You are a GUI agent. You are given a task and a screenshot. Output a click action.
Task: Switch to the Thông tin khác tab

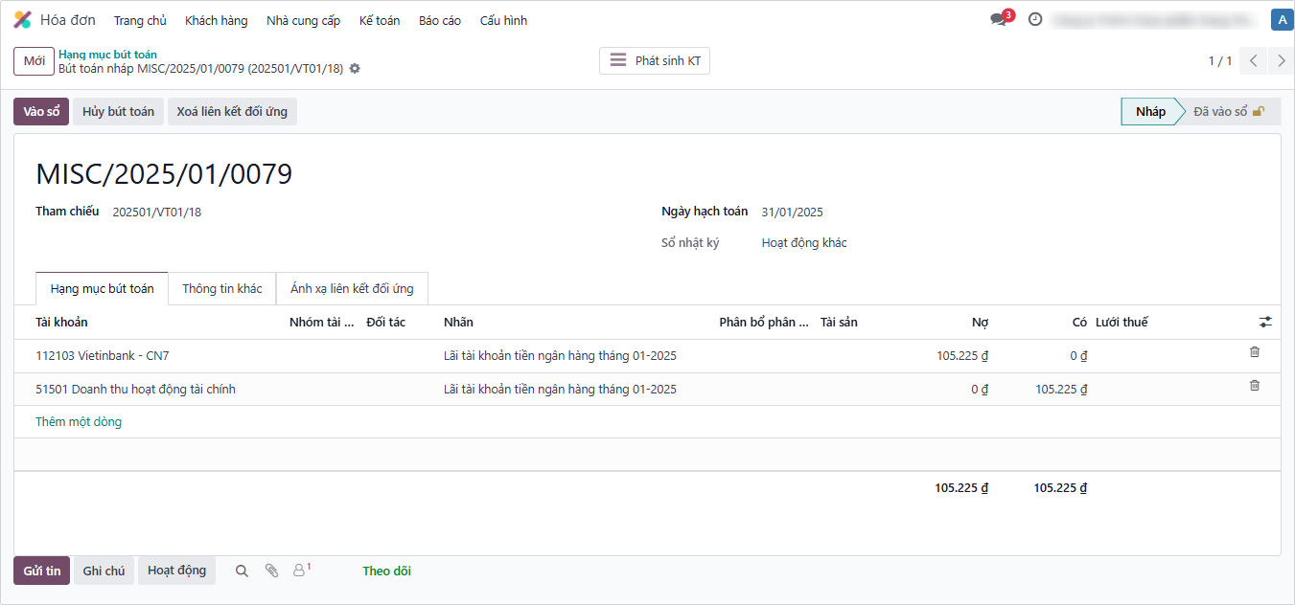point(221,289)
